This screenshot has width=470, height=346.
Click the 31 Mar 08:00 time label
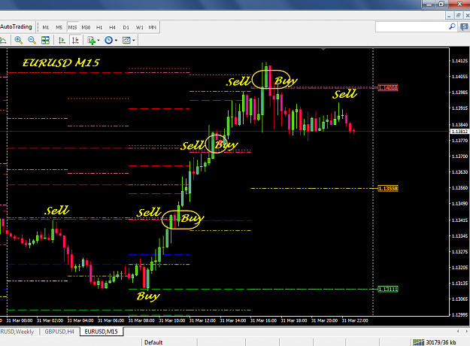[x=141, y=320]
